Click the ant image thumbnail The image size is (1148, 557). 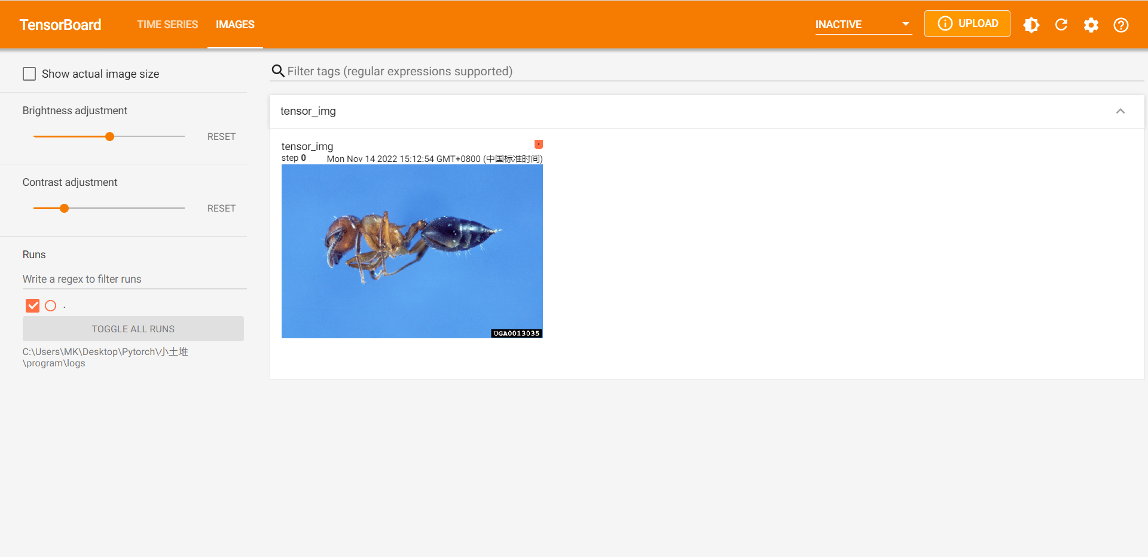tap(412, 252)
